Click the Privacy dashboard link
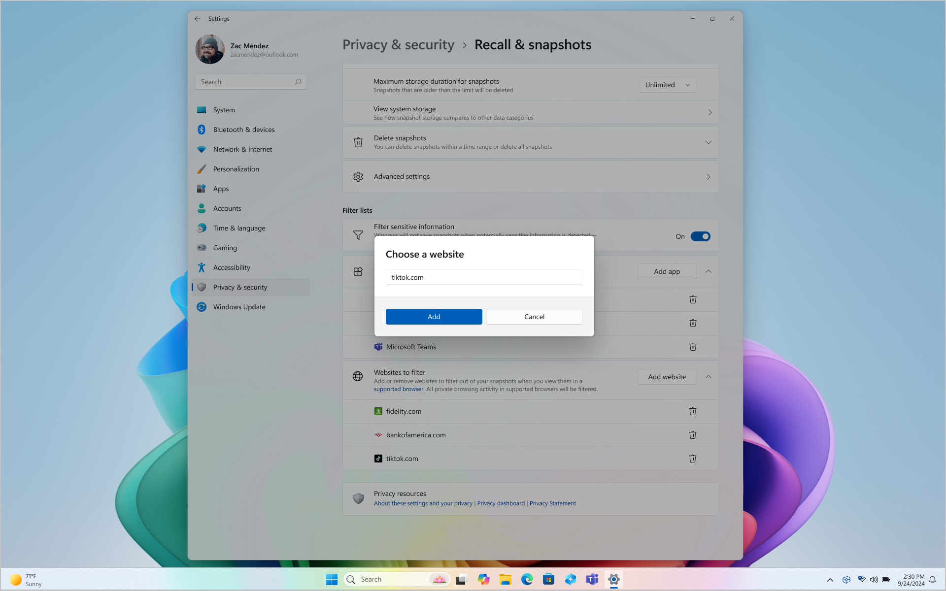 (x=501, y=502)
